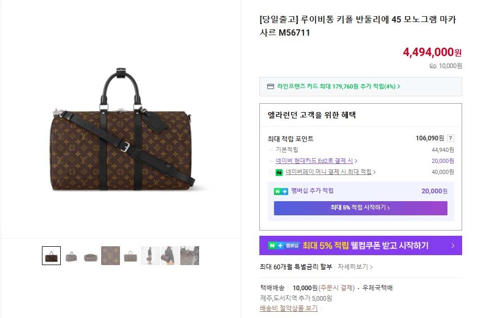Screen dimensions: 481x318
Task: Click the green Naver Pay N icon
Action: coord(279,172)
